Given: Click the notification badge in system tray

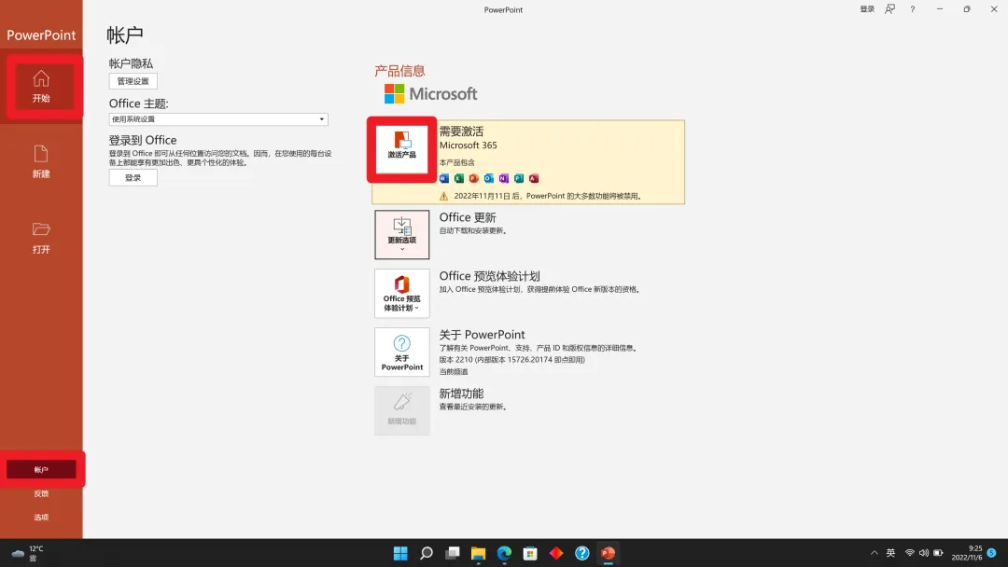Looking at the screenshot, I should 992,553.
